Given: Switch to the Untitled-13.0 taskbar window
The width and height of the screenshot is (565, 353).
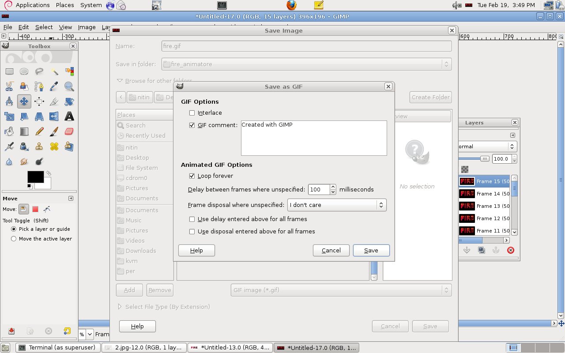Looking at the screenshot, I should (x=230, y=347).
